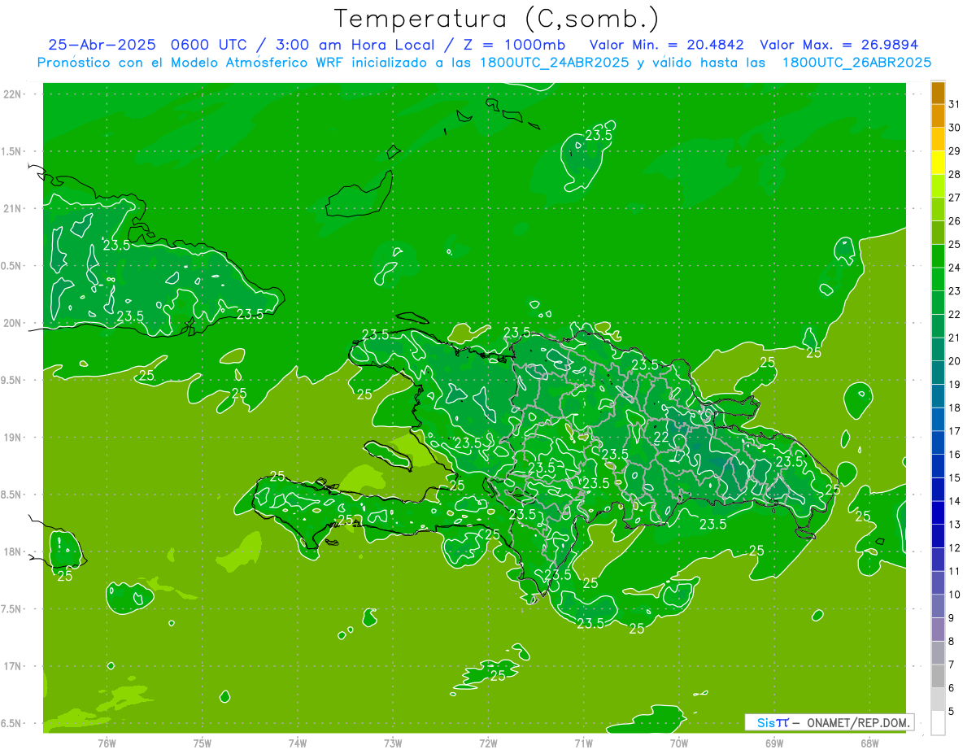Click the '15' colorbar scale label
The width and height of the screenshot is (976, 754).
955,477
